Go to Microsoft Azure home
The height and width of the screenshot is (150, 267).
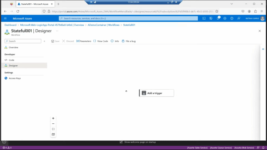point(22,18)
